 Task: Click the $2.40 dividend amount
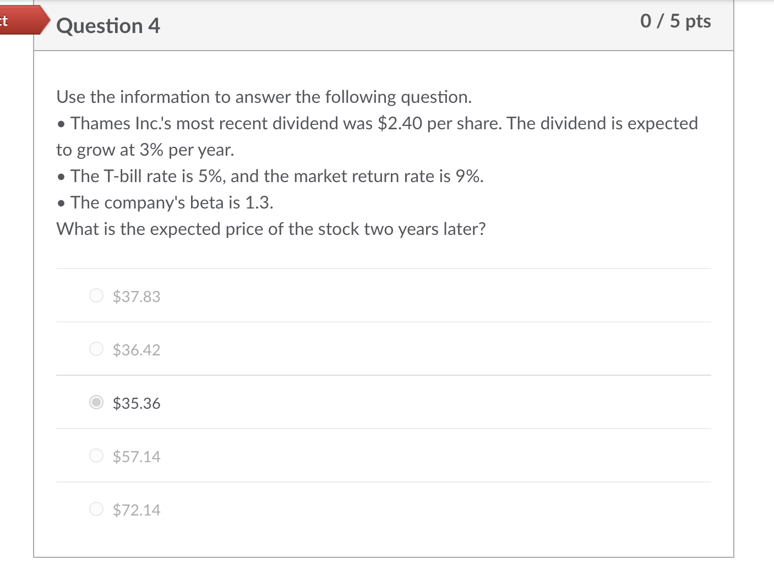point(400,123)
